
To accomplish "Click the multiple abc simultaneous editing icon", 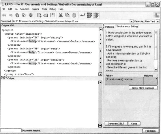I will click(89, 15).
